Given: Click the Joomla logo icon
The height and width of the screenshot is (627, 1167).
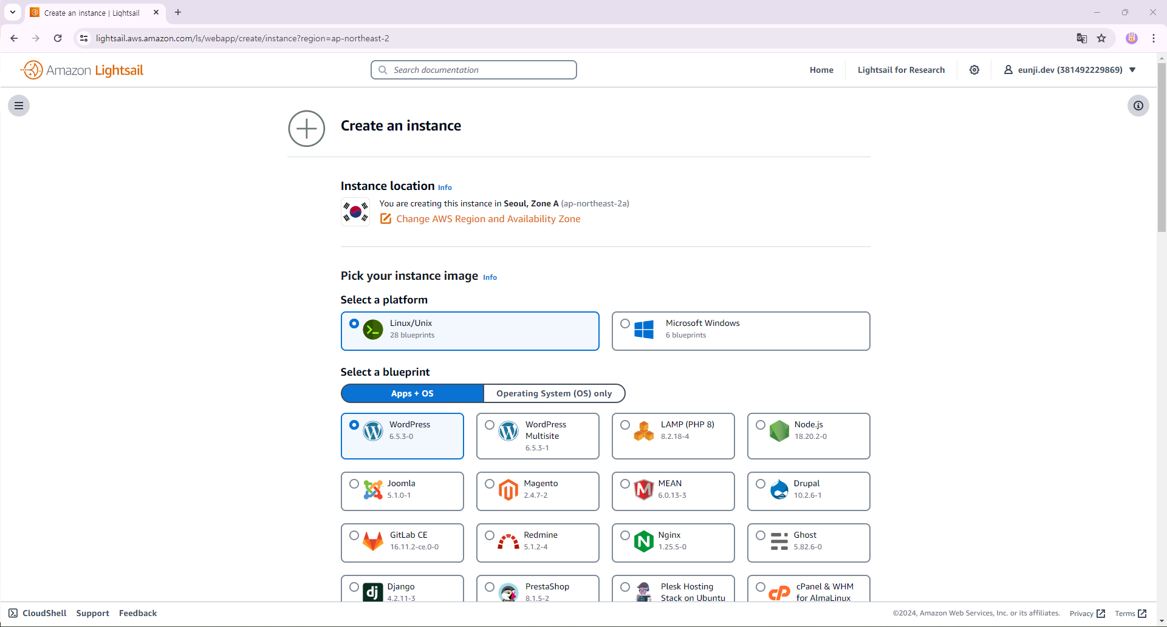Looking at the screenshot, I should (373, 489).
